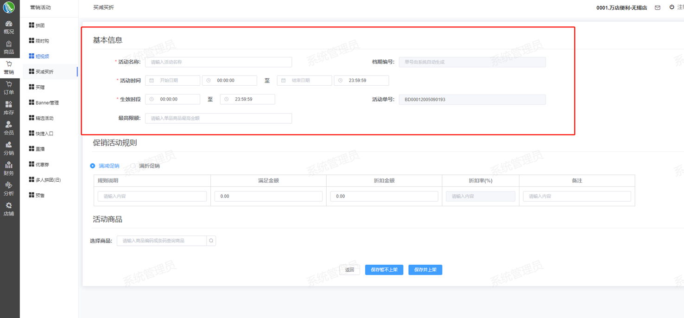Image resolution: width=684 pixels, height=318 pixels.
Task: Select the 满折促销 radio button
Action: coord(133,166)
